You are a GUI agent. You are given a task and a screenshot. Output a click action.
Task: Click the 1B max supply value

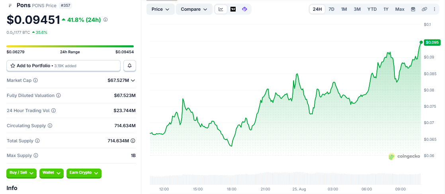tap(133, 155)
